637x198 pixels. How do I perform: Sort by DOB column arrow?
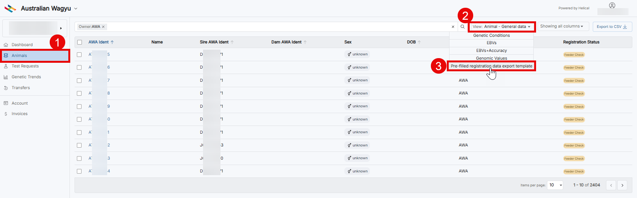(x=419, y=42)
